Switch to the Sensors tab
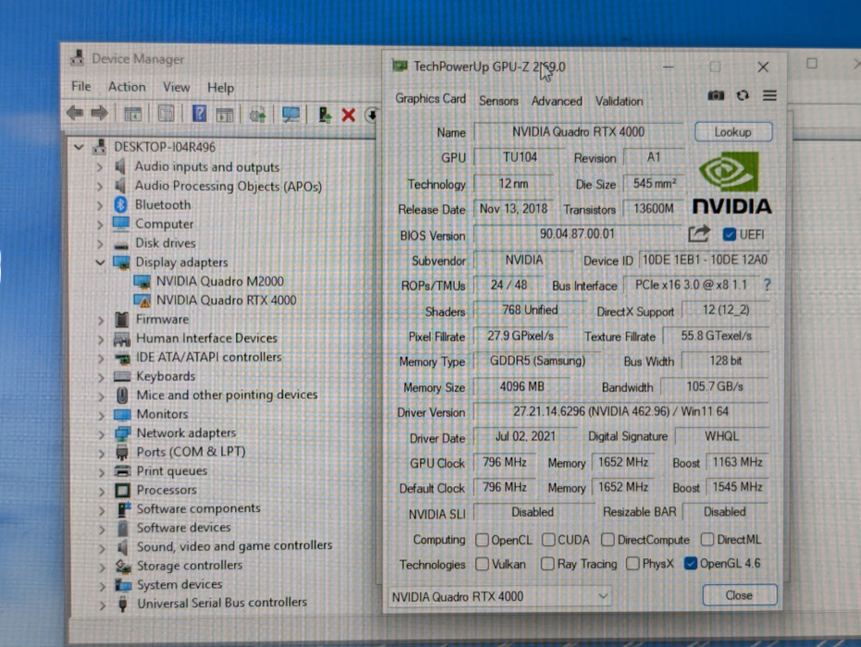861x647 pixels. (x=498, y=101)
